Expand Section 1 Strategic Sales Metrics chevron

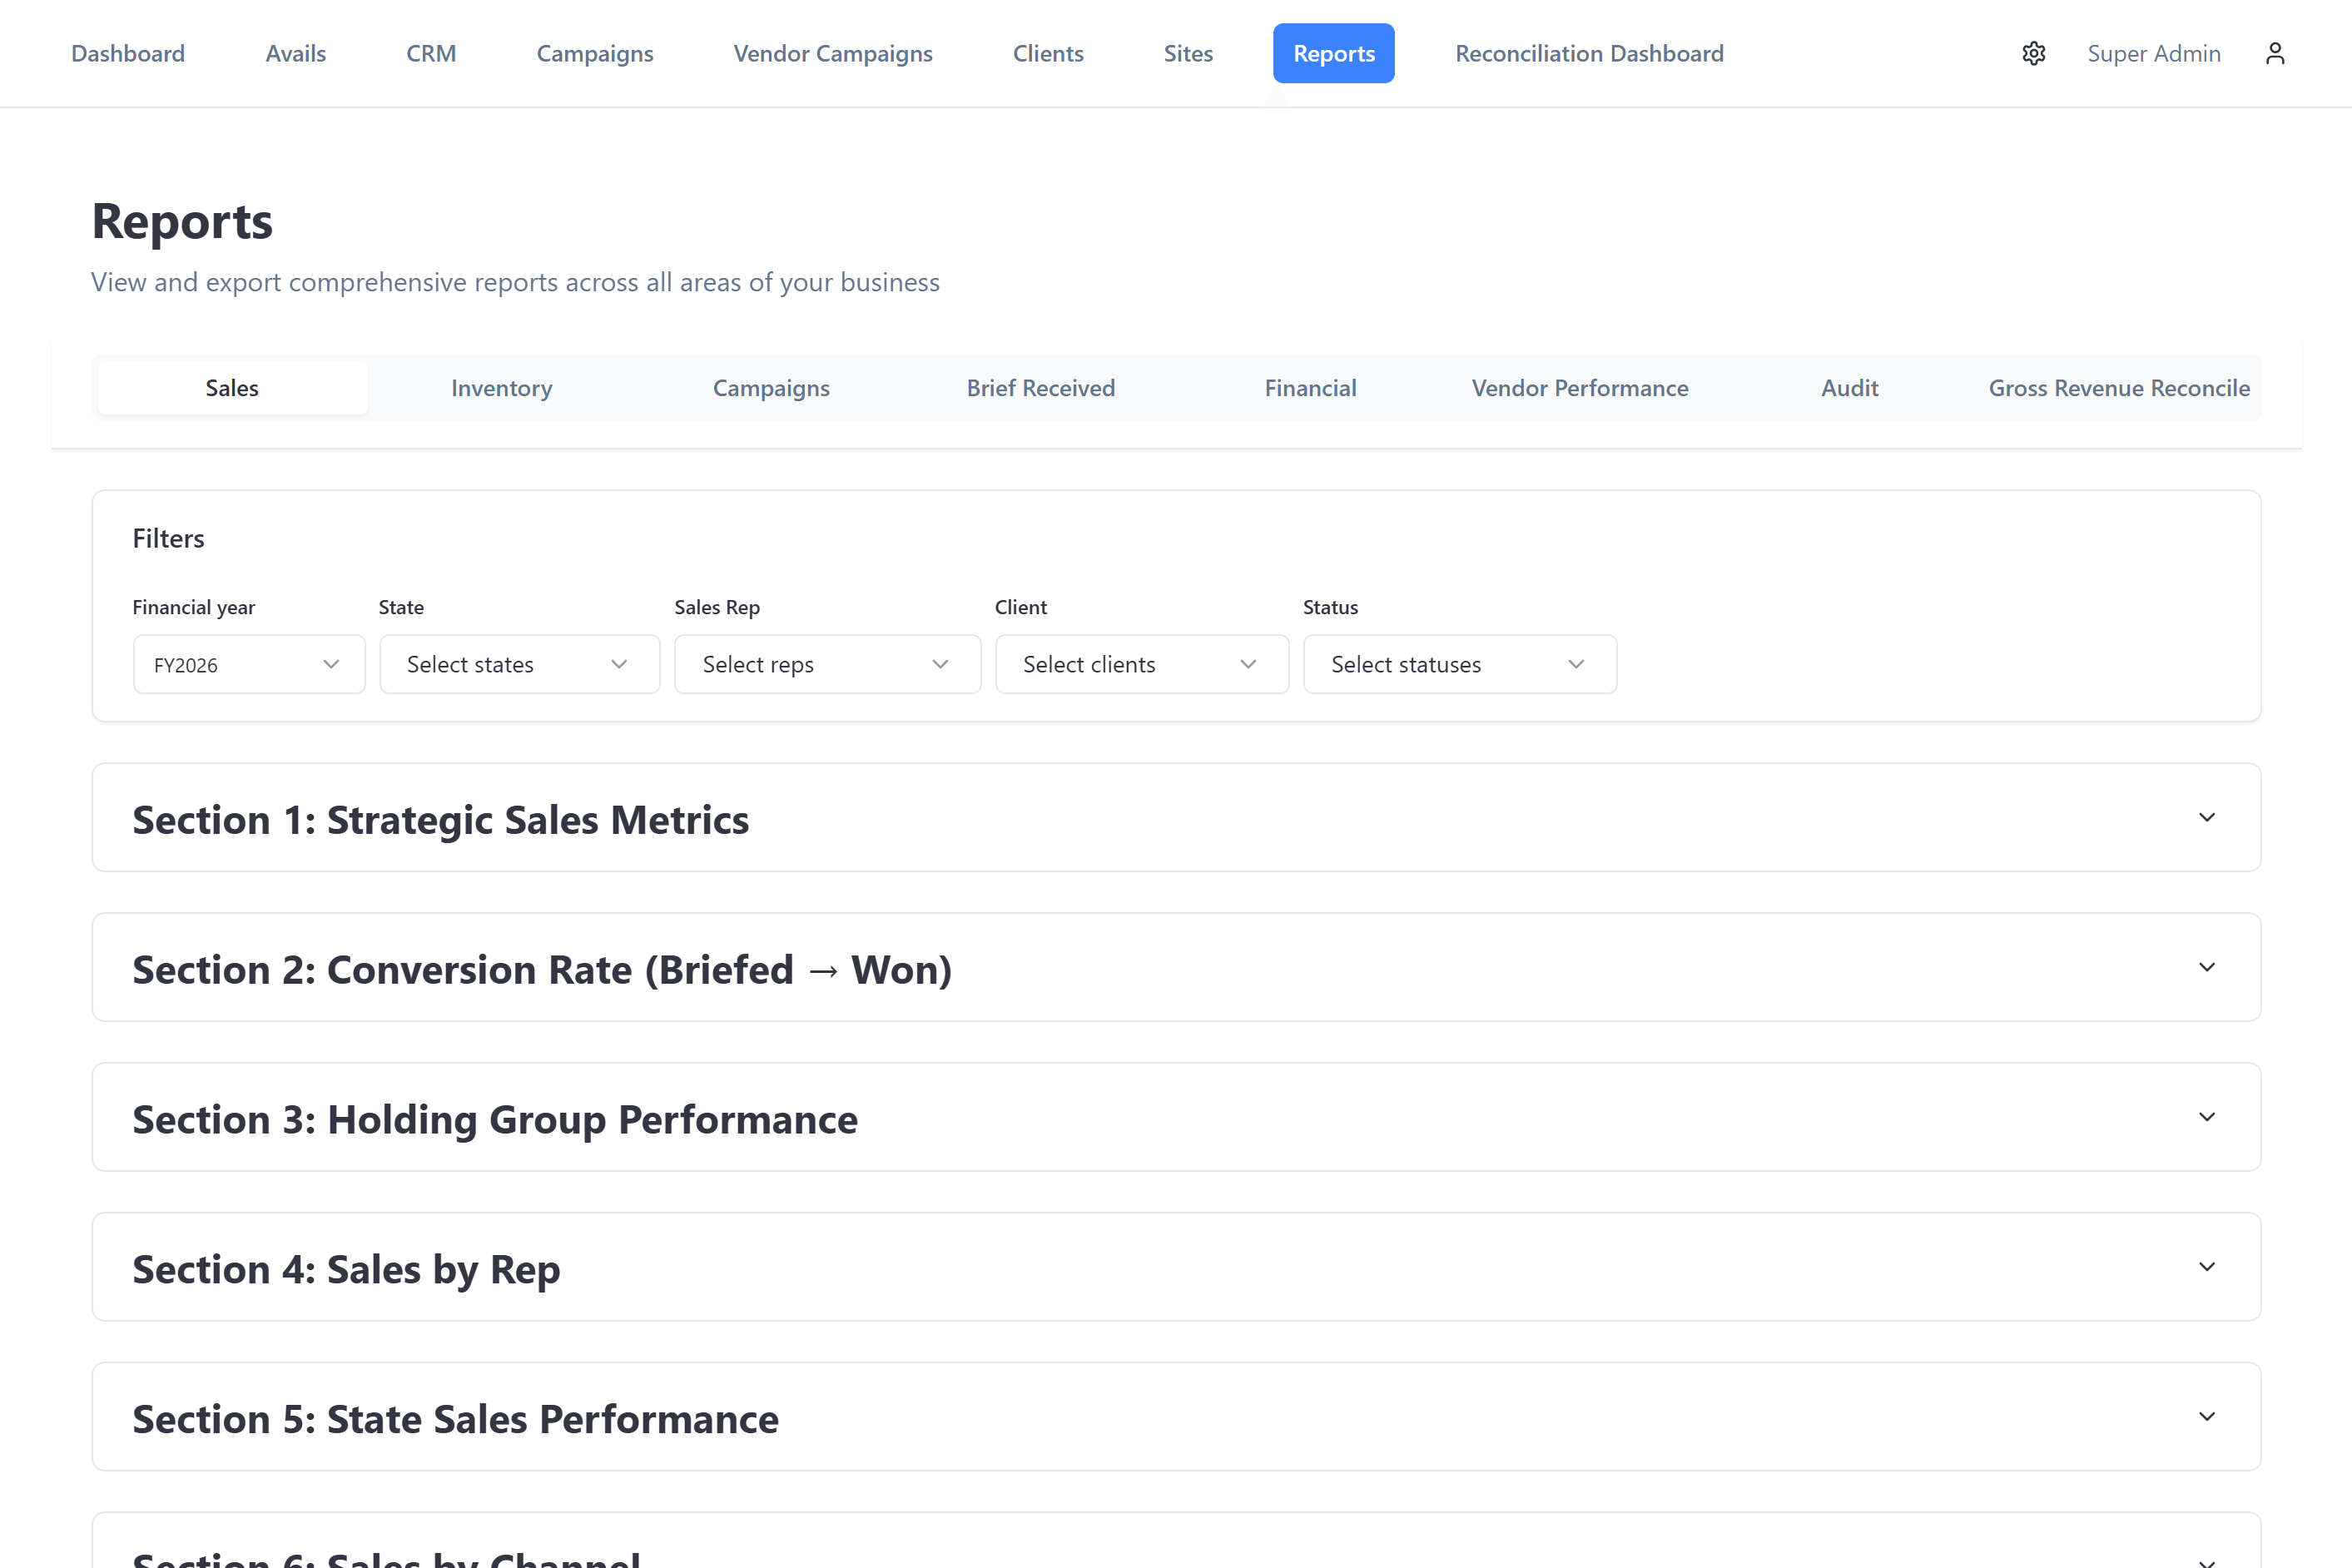[2206, 818]
